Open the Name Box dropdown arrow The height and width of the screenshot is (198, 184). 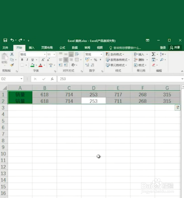pos(21,79)
